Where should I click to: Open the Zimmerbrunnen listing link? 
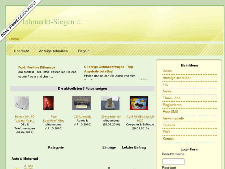[111, 117]
